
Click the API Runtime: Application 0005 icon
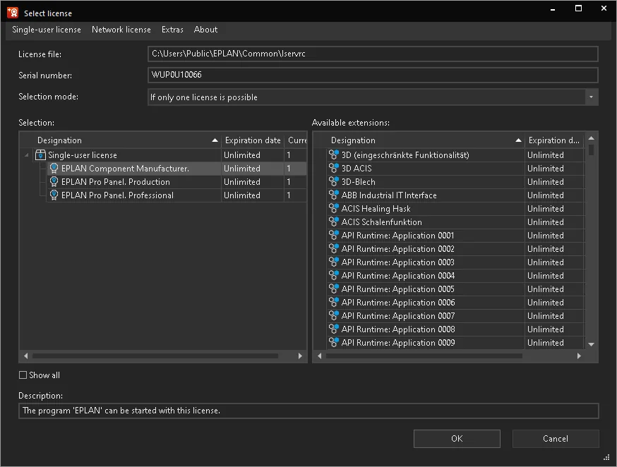[334, 289]
